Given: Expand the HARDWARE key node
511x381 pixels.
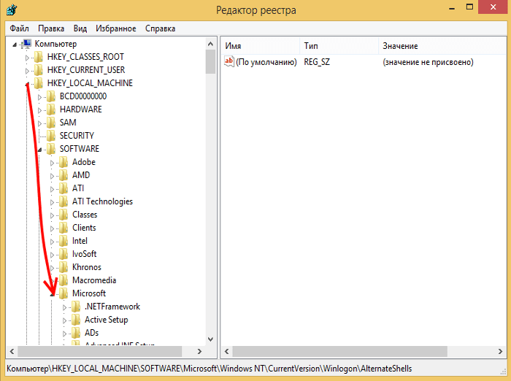Looking at the screenshot, I should click(40, 109).
